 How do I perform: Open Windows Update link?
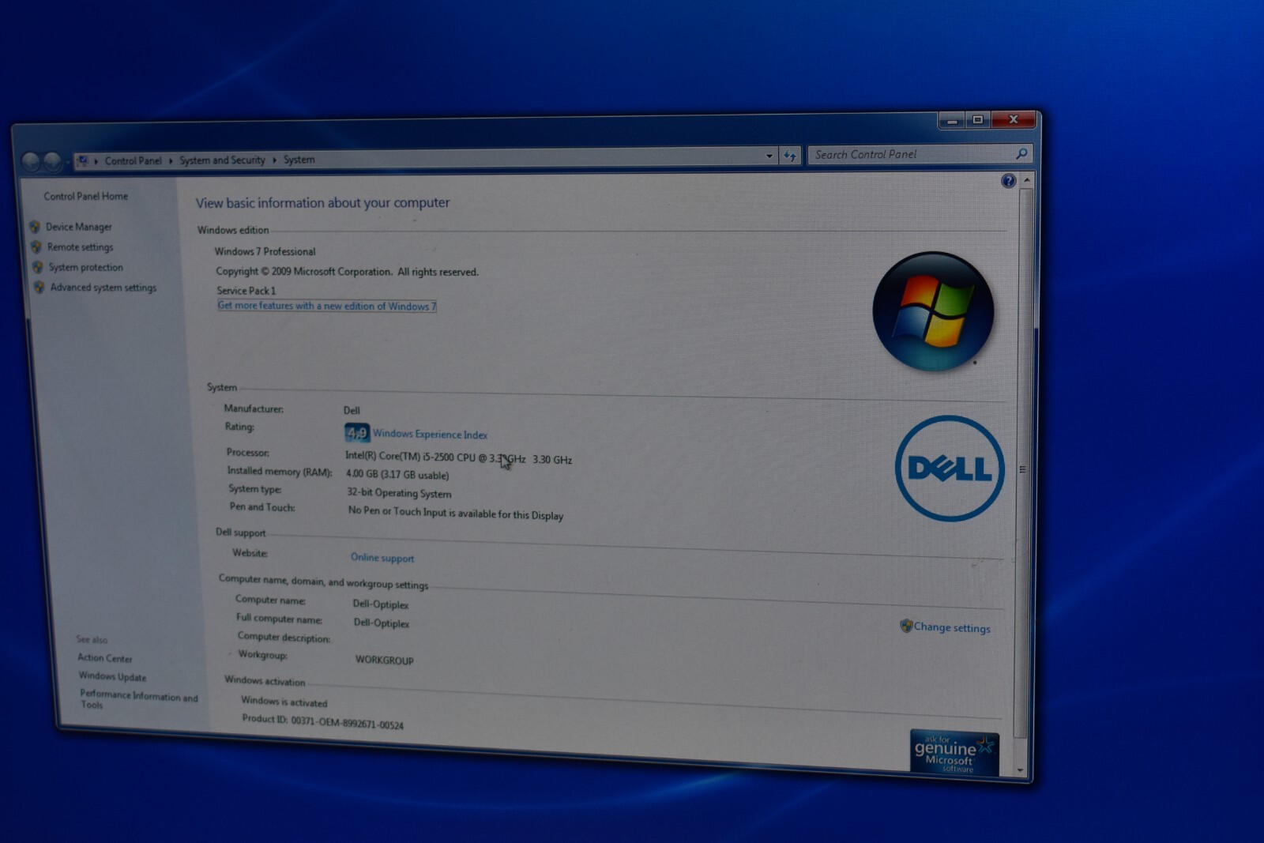112,676
